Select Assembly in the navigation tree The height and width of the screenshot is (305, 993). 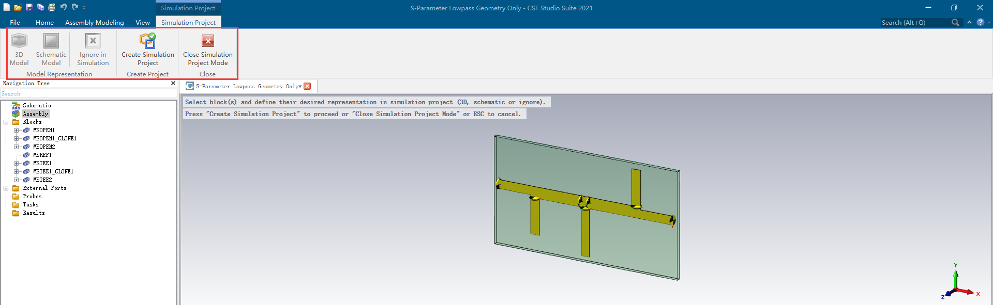click(x=36, y=114)
